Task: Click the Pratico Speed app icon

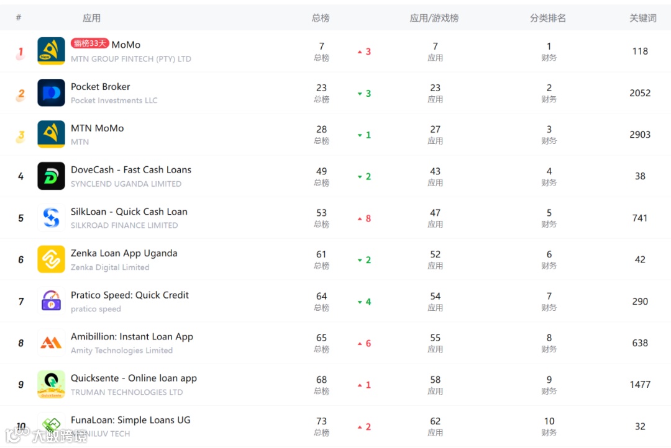Action: [51, 301]
